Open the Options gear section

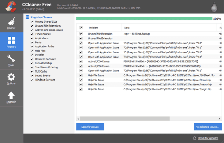tap(11, 79)
